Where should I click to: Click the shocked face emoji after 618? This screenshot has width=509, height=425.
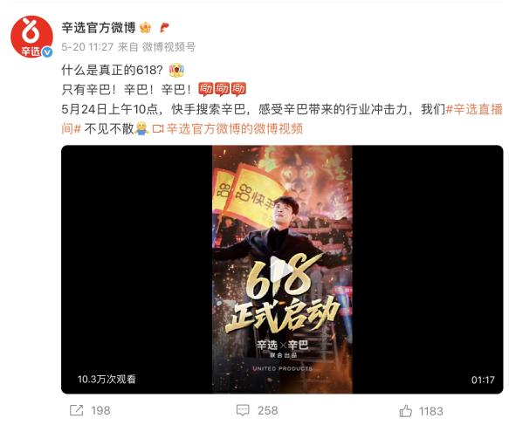tap(176, 70)
